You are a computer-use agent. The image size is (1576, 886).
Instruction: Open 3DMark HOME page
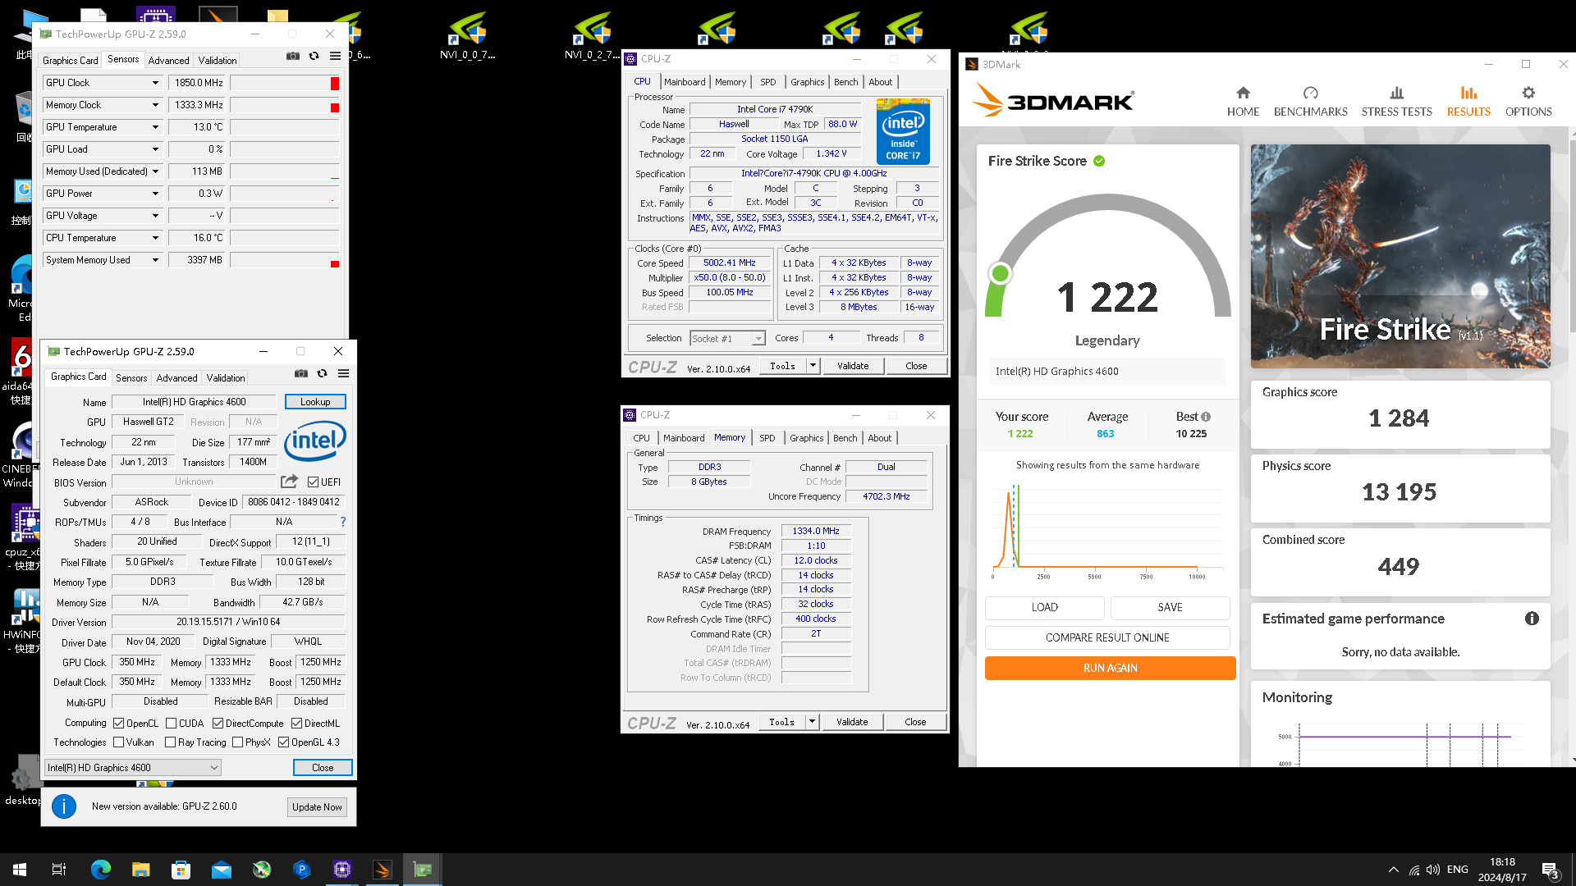[x=1243, y=102]
